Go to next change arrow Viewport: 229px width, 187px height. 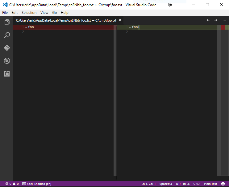(216, 20)
